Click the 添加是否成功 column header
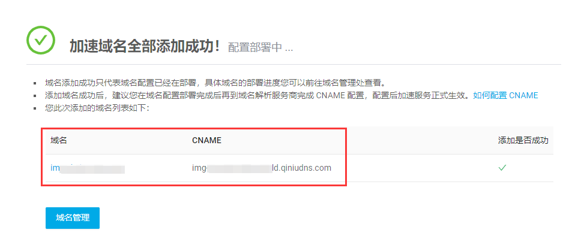 coord(523,141)
